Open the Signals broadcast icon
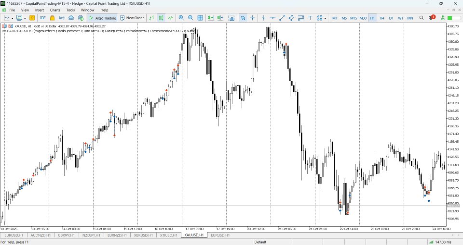463x245 pixels. tap(62, 18)
